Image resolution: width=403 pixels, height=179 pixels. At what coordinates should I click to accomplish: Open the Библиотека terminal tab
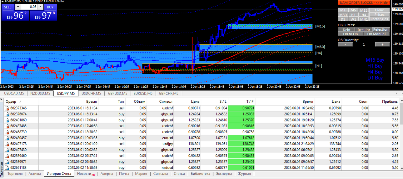[x=200, y=174]
